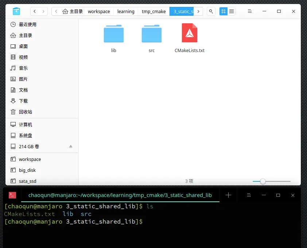This screenshot has width=307, height=248.
Task: Open 系统盘 in the sidebar
Action: pyautogui.click(x=42, y=135)
